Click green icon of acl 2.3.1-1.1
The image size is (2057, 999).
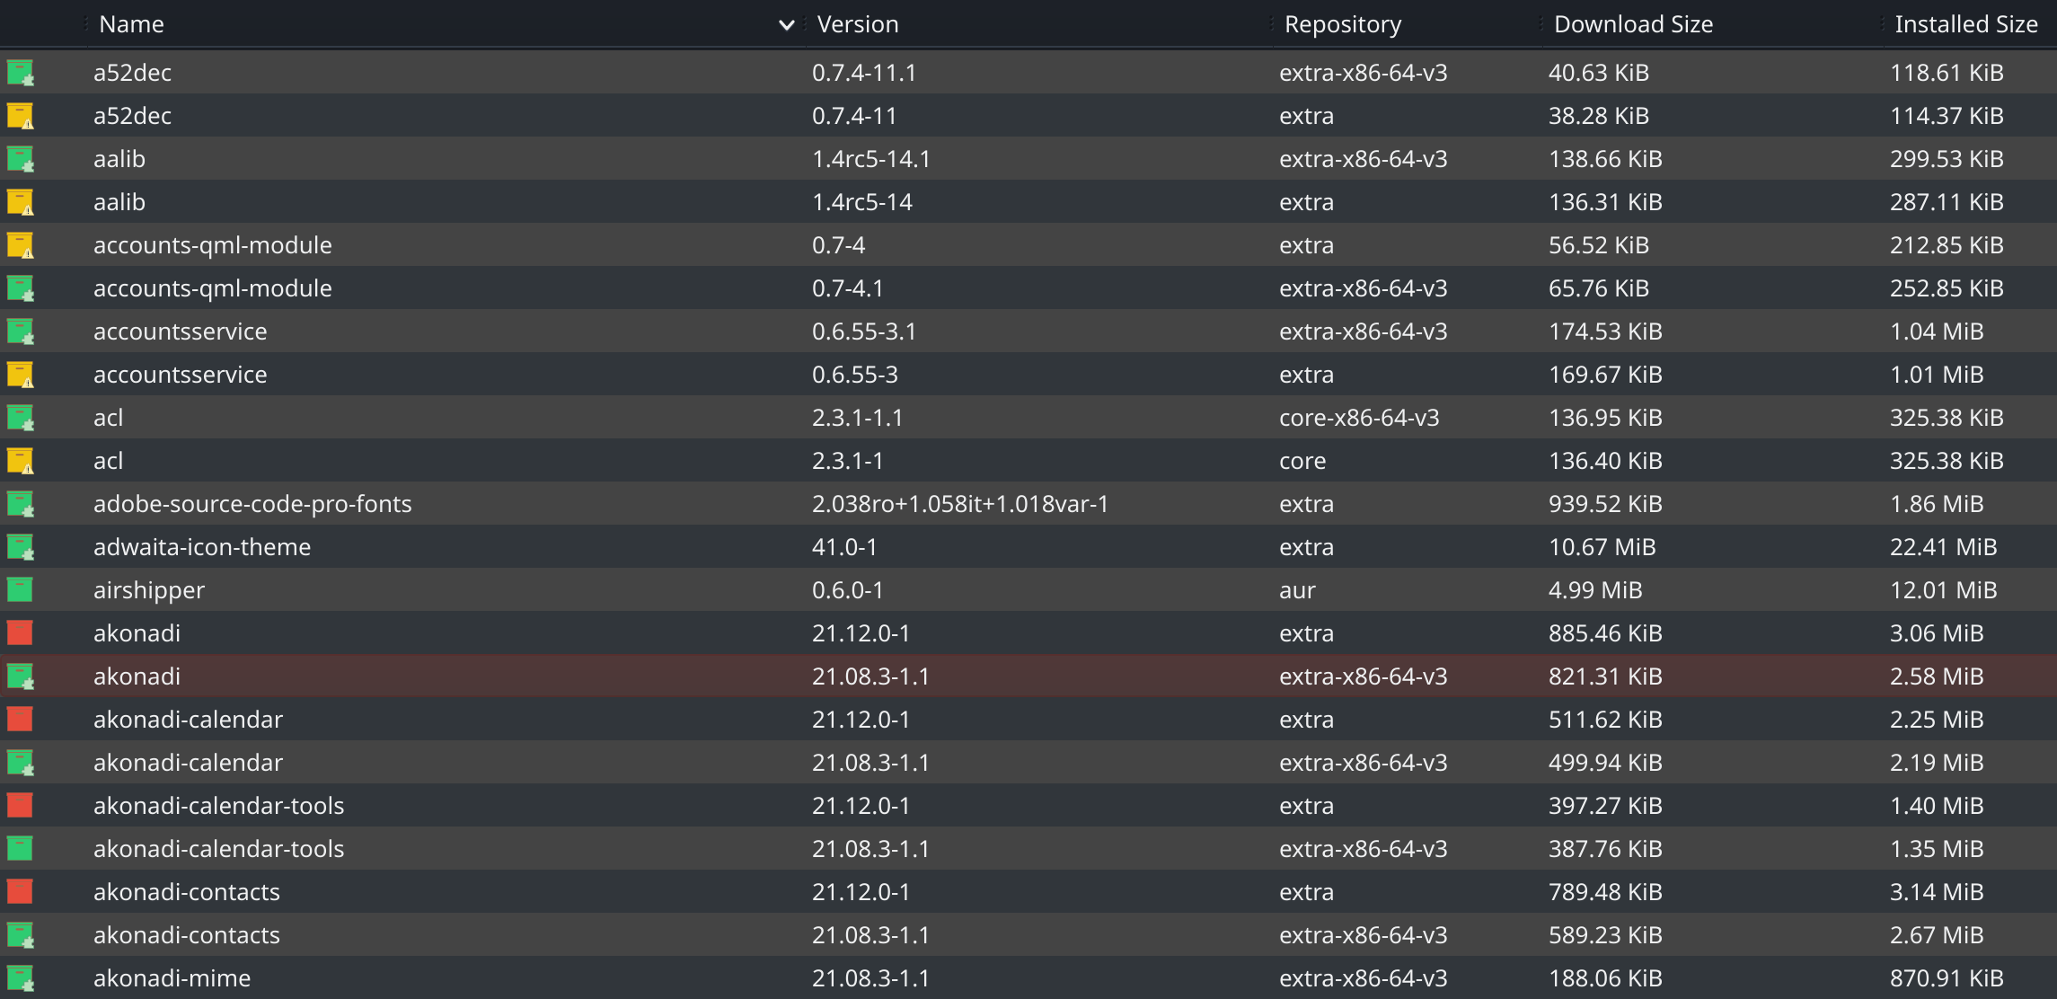(x=21, y=418)
